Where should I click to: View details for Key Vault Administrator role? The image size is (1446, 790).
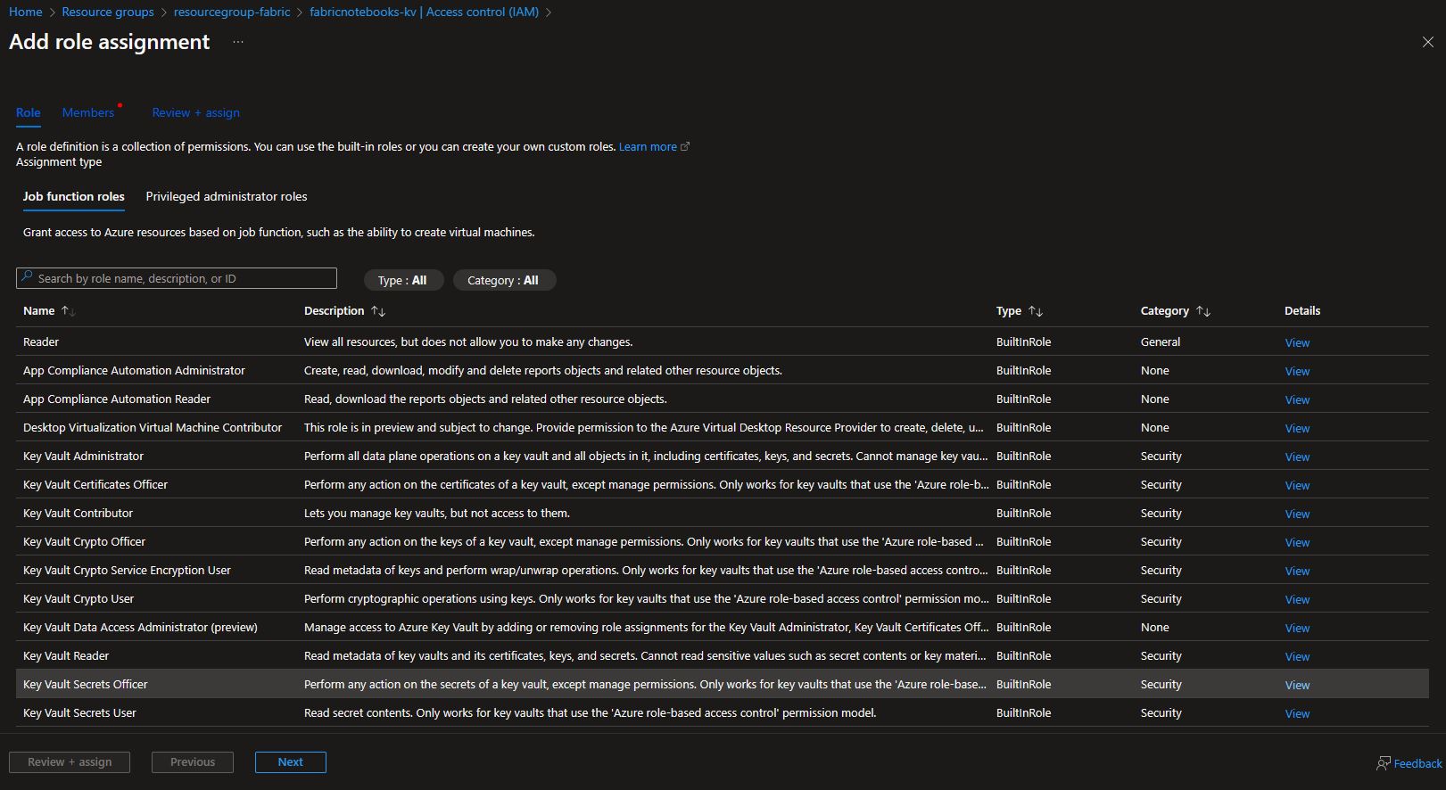pyautogui.click(x=1296, y=457)
